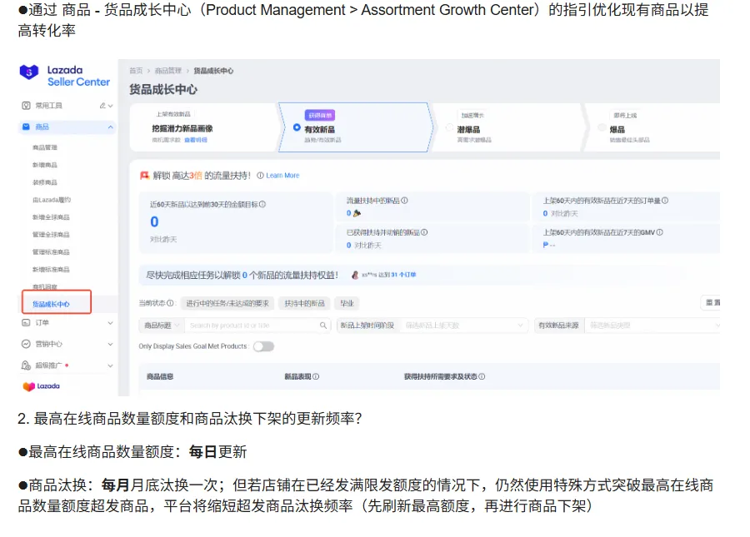Select the 毕业 status filter chip
This screenshot has width=750, height=537.
tap(348, 304)
